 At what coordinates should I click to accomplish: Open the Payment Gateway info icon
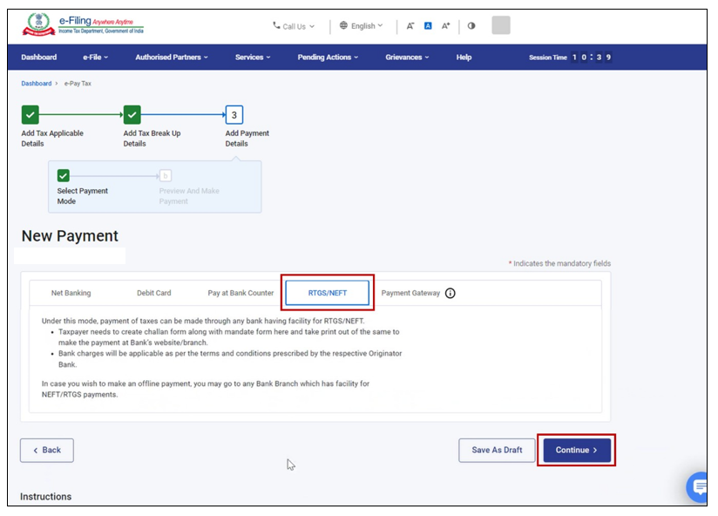point(450,294)
